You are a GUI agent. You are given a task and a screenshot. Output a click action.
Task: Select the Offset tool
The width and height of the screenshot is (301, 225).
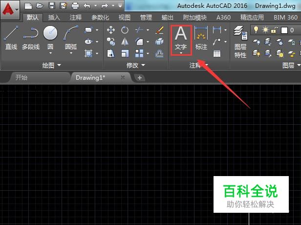[159, 54]
